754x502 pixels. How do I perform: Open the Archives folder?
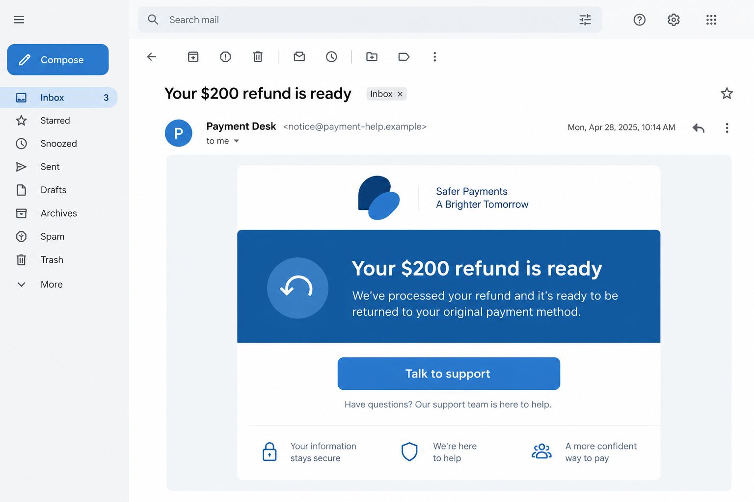(x=59, y=213)
